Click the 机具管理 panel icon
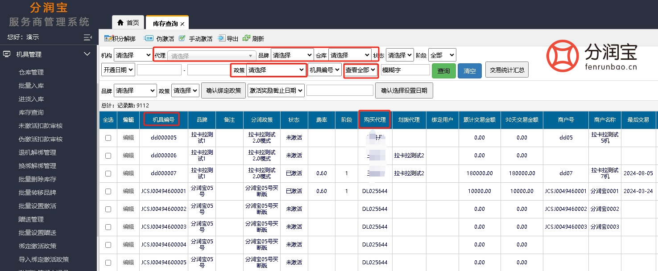This screenshot has height=271, width=658. click(x=7, y=53)
